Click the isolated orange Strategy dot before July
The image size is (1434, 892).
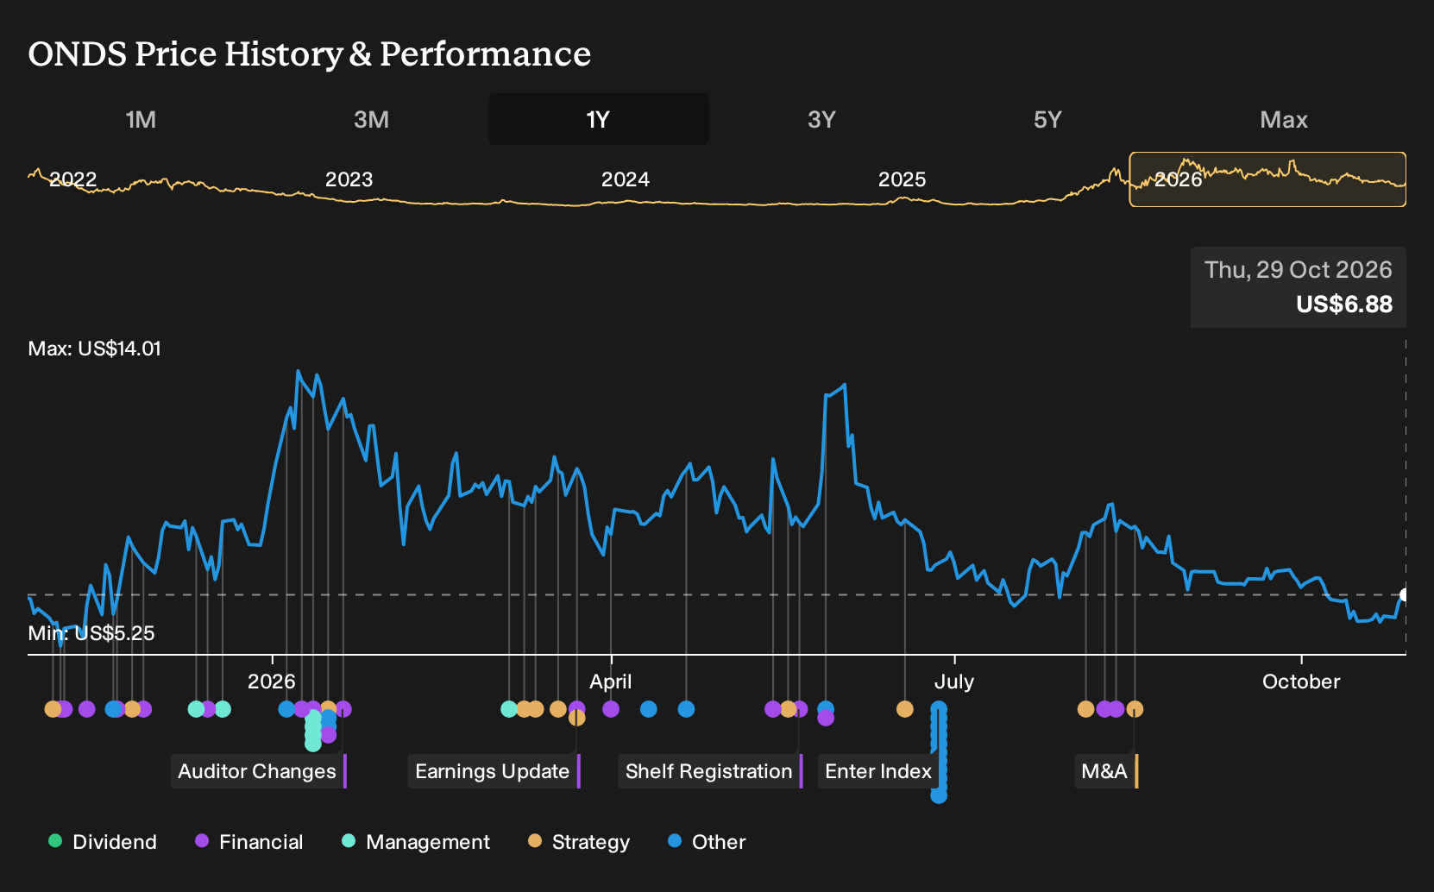point(904,709)
